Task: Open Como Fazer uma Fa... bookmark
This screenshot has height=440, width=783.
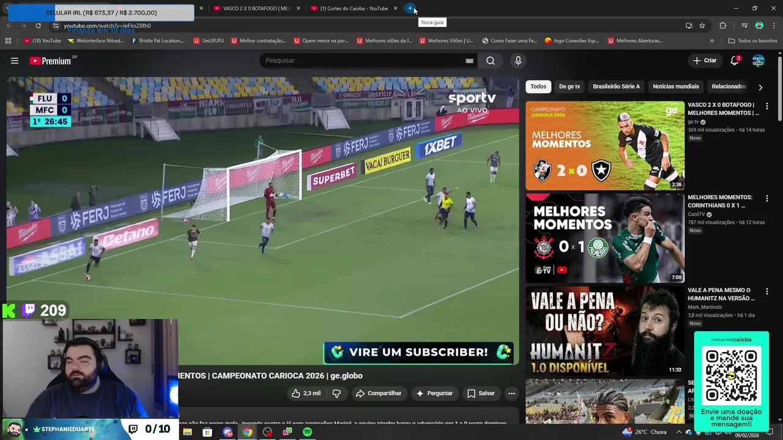Action: tap(509, 41)
